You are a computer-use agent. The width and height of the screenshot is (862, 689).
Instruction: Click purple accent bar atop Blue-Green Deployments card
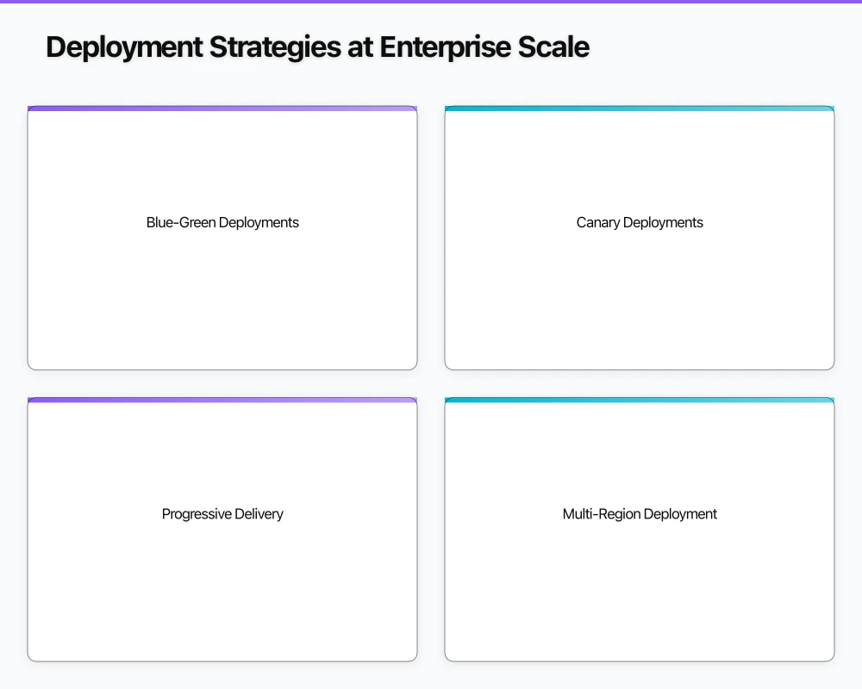click(222, 109)
